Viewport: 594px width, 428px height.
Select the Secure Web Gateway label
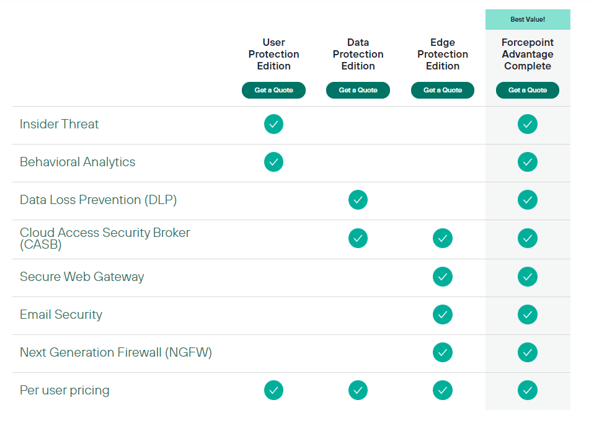pyautogui.click(x=82, y=277)
